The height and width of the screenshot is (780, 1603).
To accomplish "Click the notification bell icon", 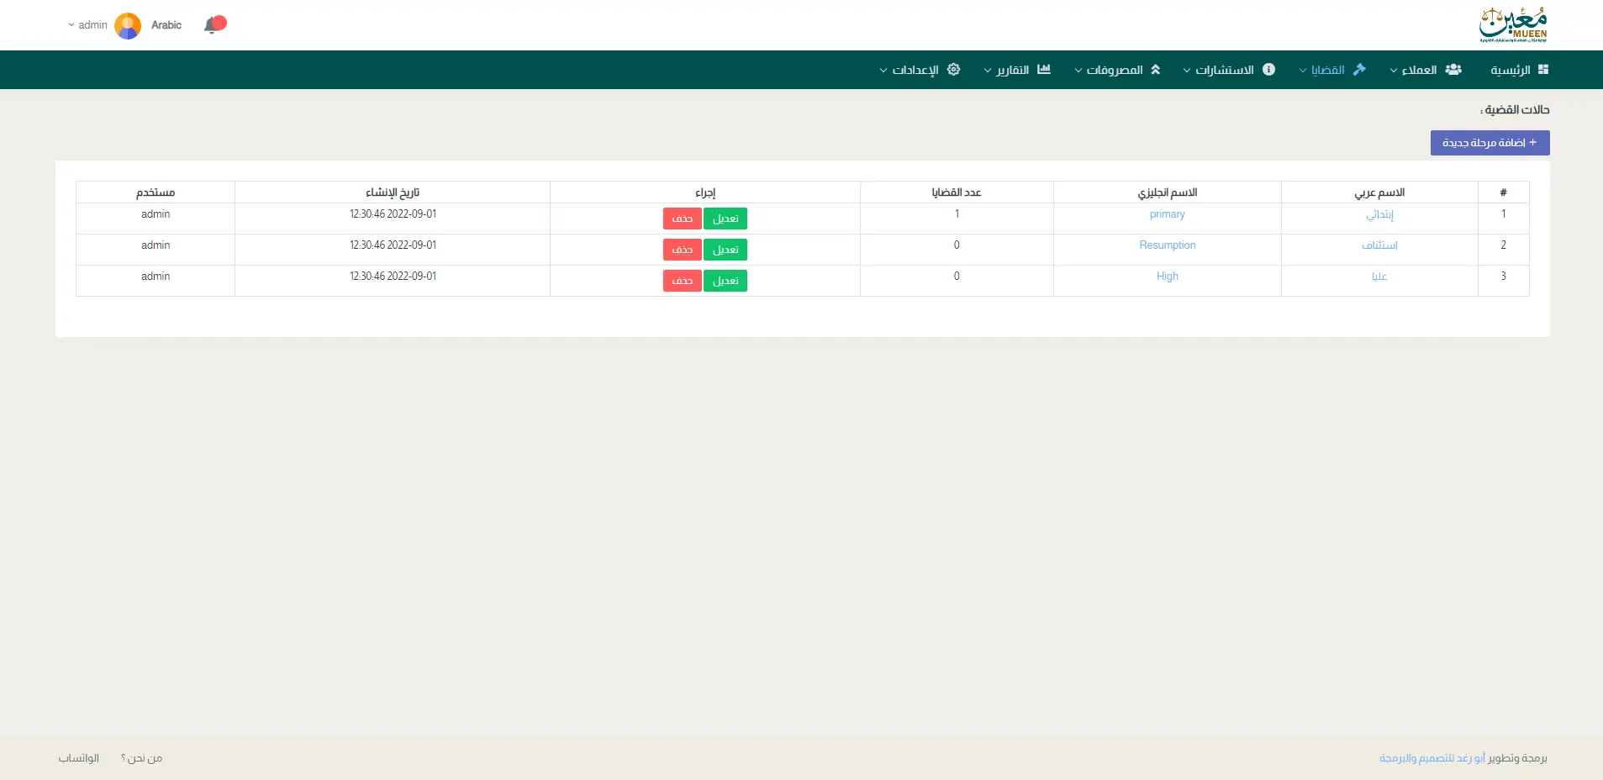I will click(214, 24).
